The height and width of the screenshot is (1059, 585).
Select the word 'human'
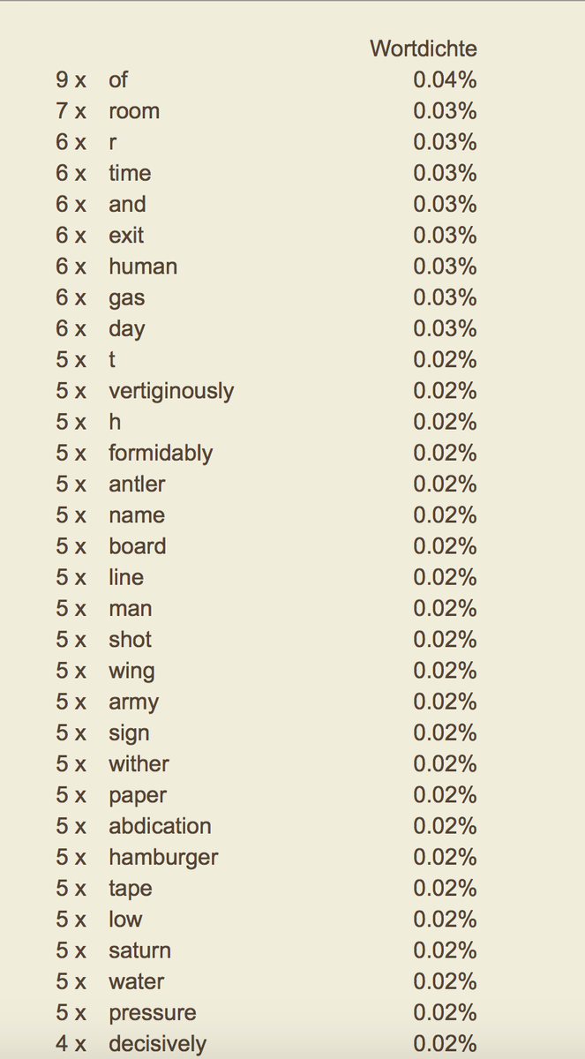click(x=143, y=267)
